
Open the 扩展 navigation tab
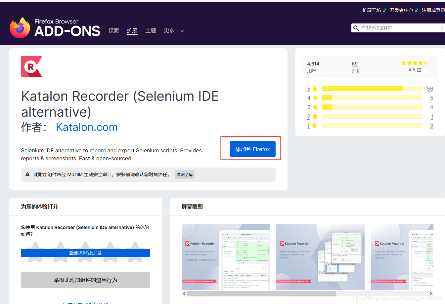point(132,31)
